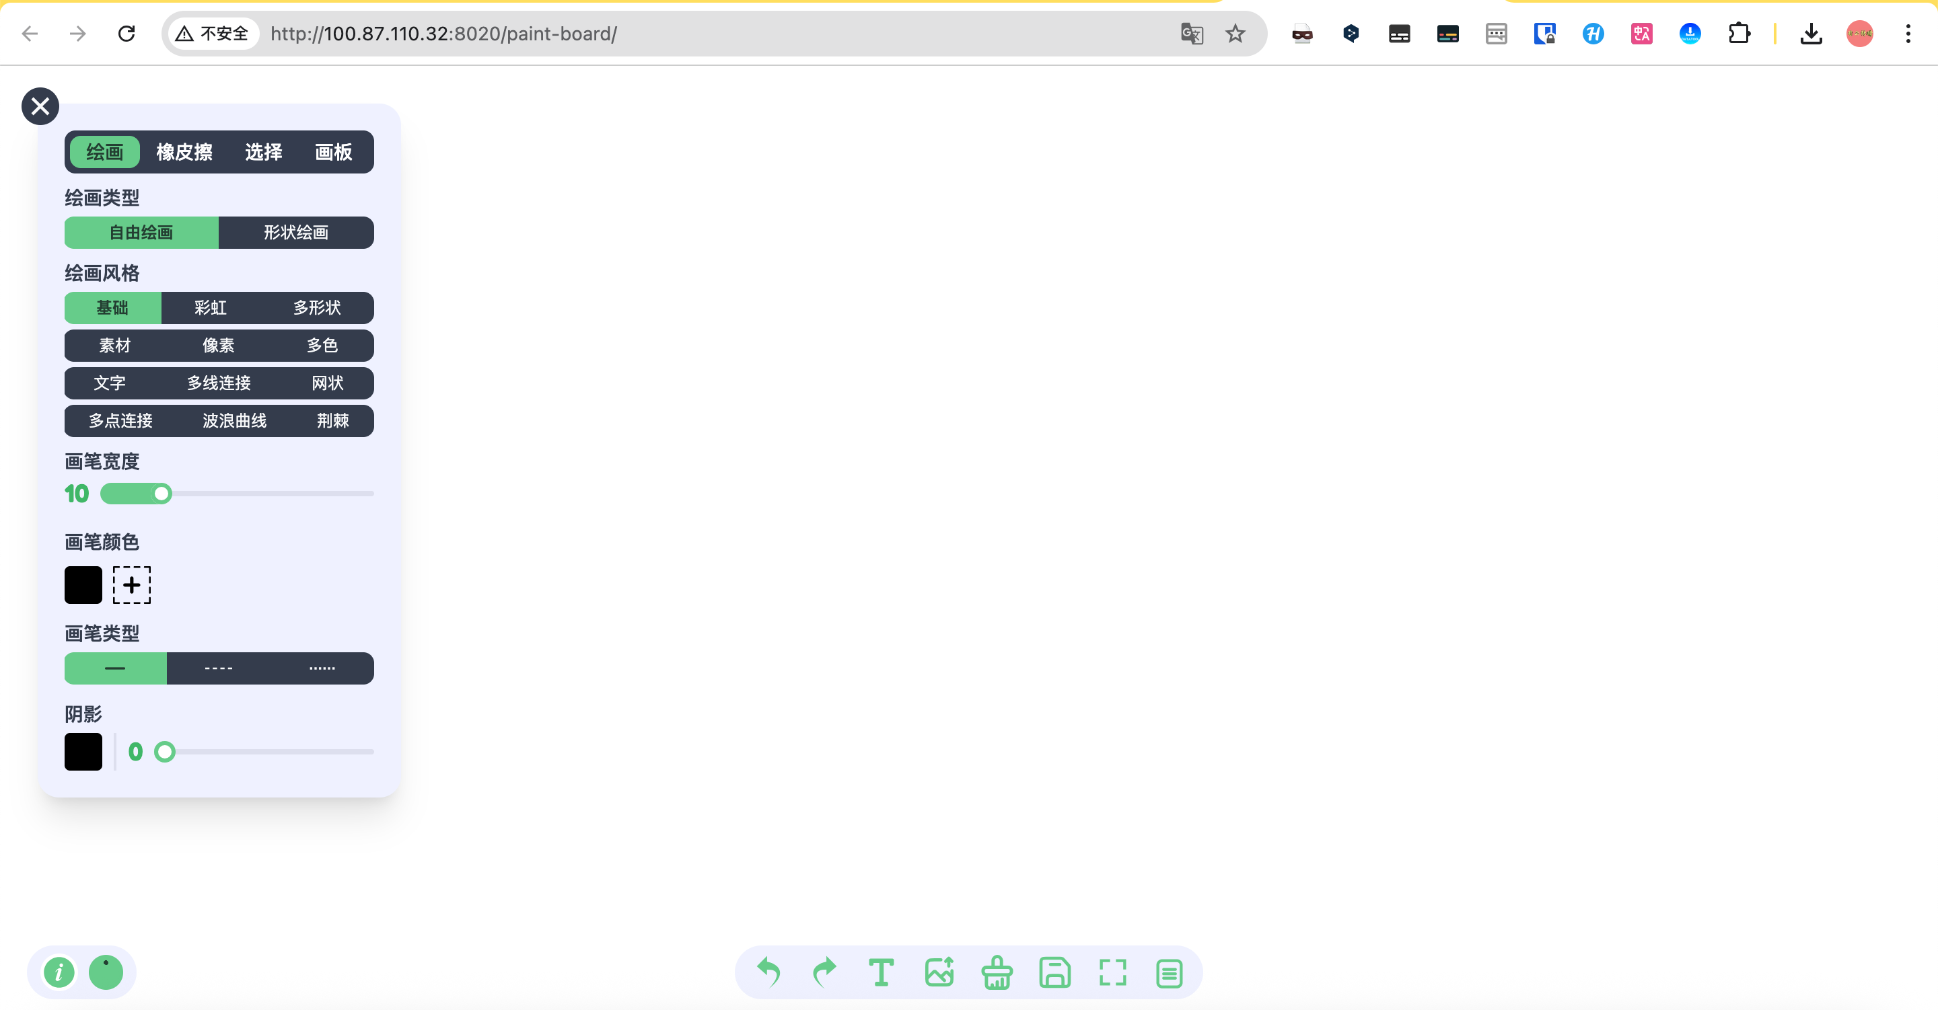This screenshot has height=1010, width=1938.
Task: Click the black shadow color swatch
Action: (83, 751)
